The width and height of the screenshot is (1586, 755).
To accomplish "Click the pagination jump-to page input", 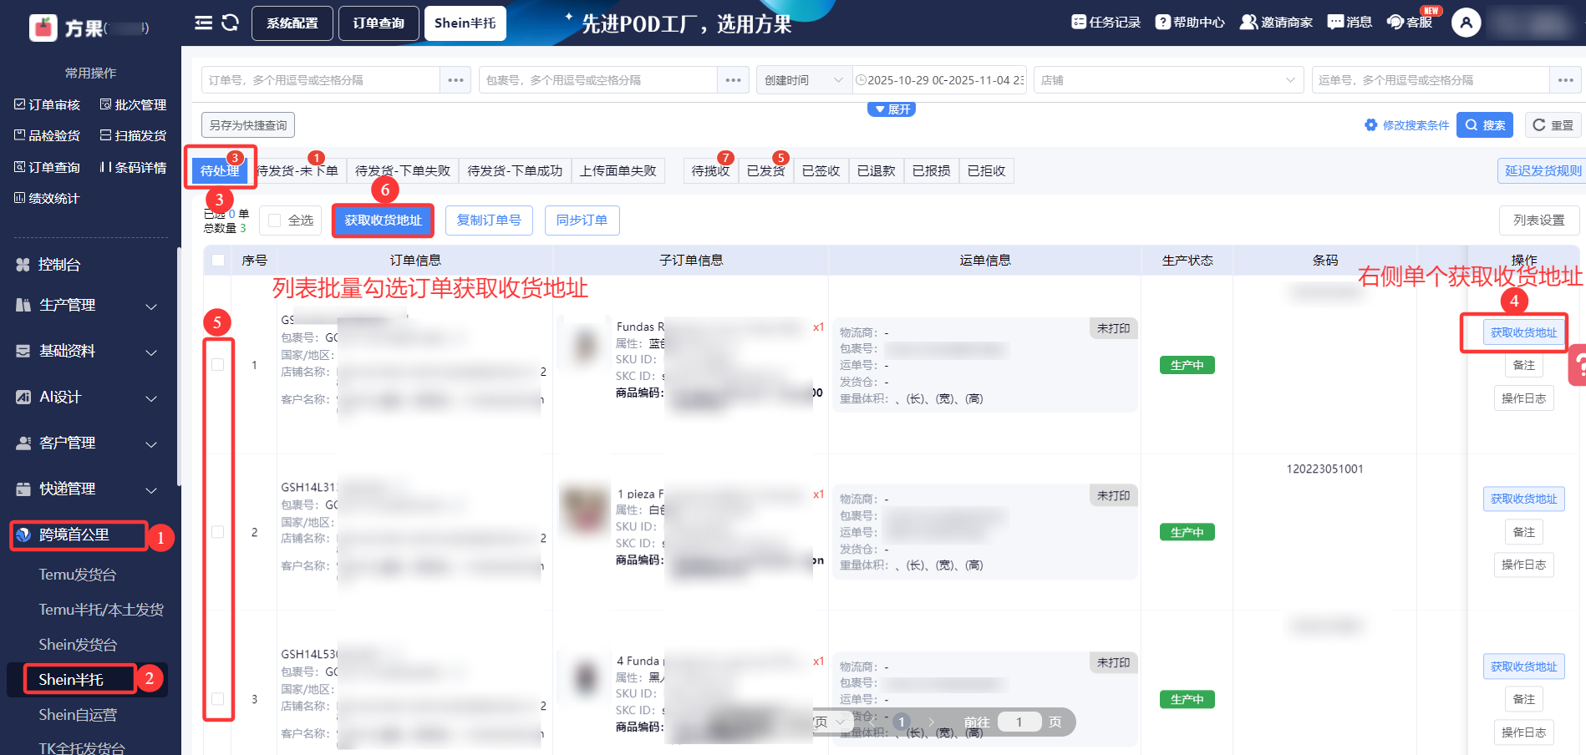I will pos(1019,722).
